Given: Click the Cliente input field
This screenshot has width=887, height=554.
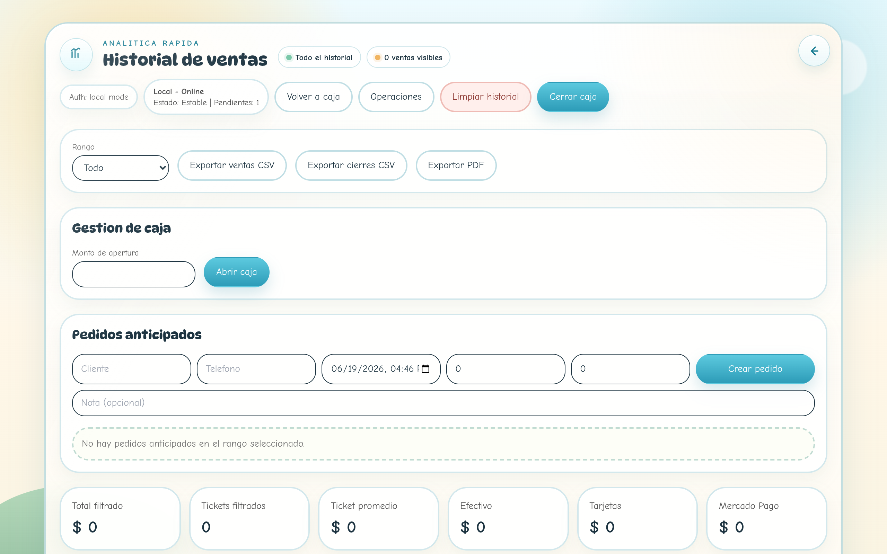Looking at the screenshot, I should 132,369.
